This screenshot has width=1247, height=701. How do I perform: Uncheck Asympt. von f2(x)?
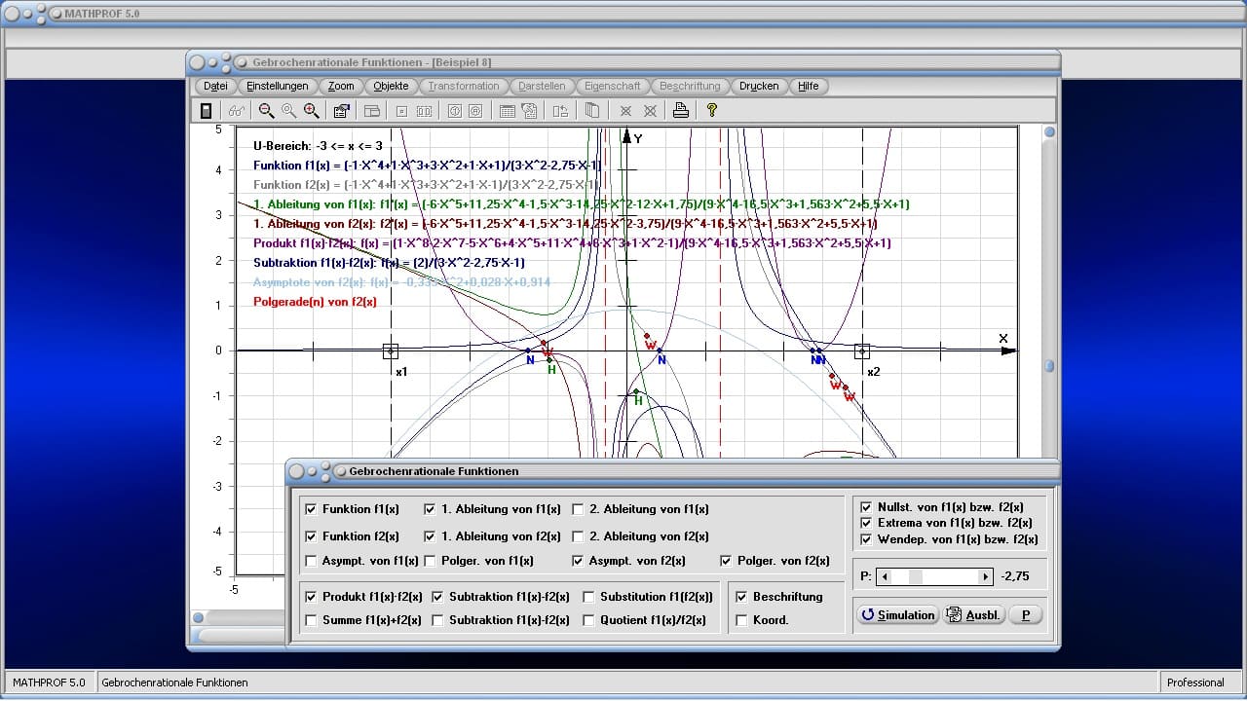click(578, 561)
